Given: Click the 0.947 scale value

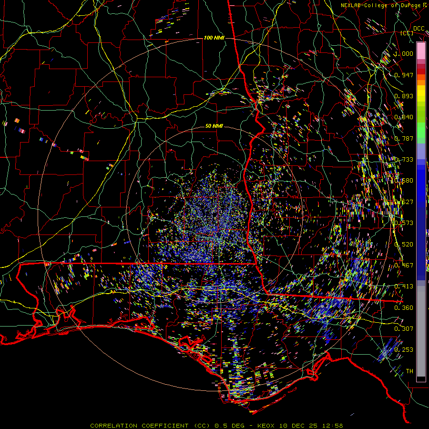Looking at the screenshot, I should [x=404, y=75].
